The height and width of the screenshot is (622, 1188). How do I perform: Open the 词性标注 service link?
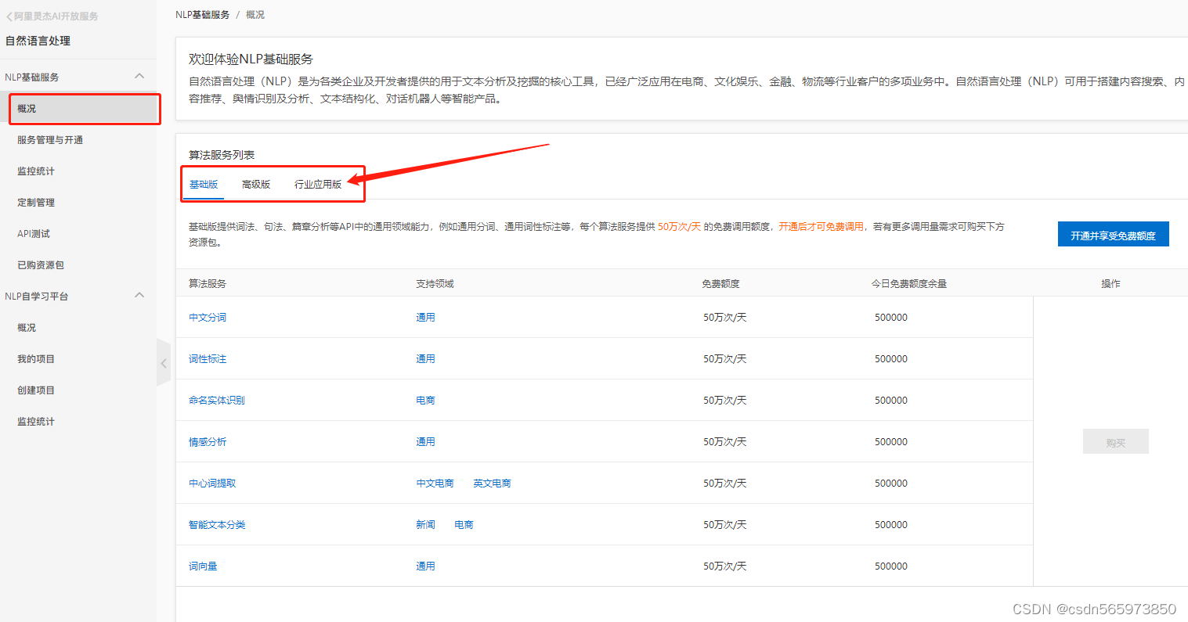(207, 358)
